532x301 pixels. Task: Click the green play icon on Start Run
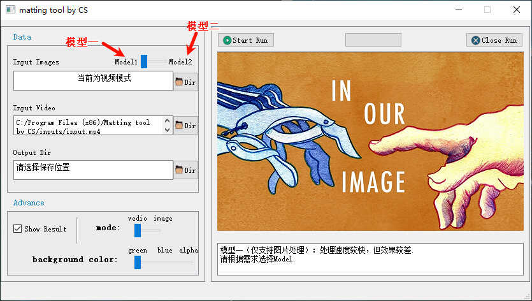click(227, 40)
